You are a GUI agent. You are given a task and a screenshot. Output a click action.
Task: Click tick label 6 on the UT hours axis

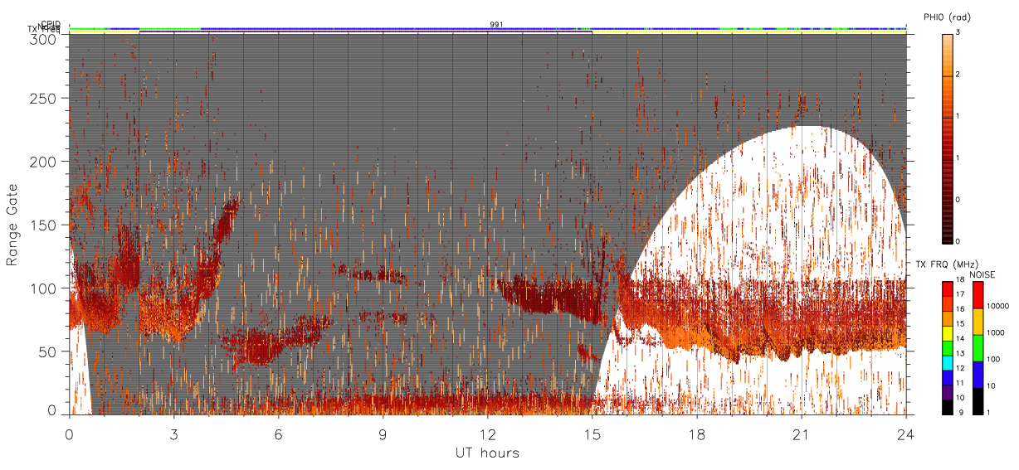coord(278,434)
